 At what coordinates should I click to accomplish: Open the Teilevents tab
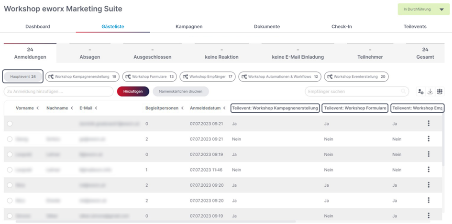(x=415, y=26)
